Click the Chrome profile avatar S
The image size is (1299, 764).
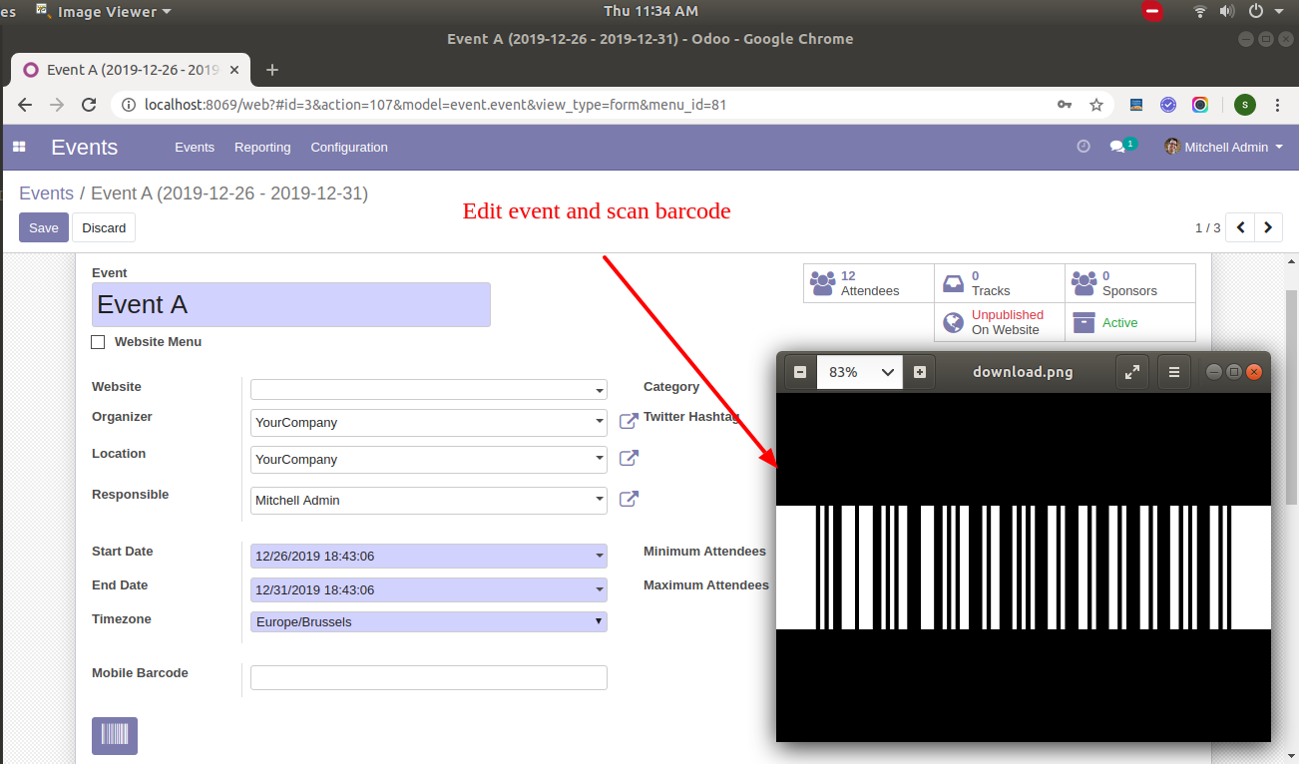1244,104
